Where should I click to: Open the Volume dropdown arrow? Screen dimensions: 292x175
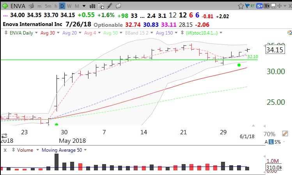tap(37, 150)
